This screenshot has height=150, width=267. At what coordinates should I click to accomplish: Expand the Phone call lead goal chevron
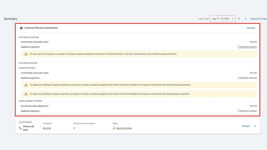pos(255,126)
